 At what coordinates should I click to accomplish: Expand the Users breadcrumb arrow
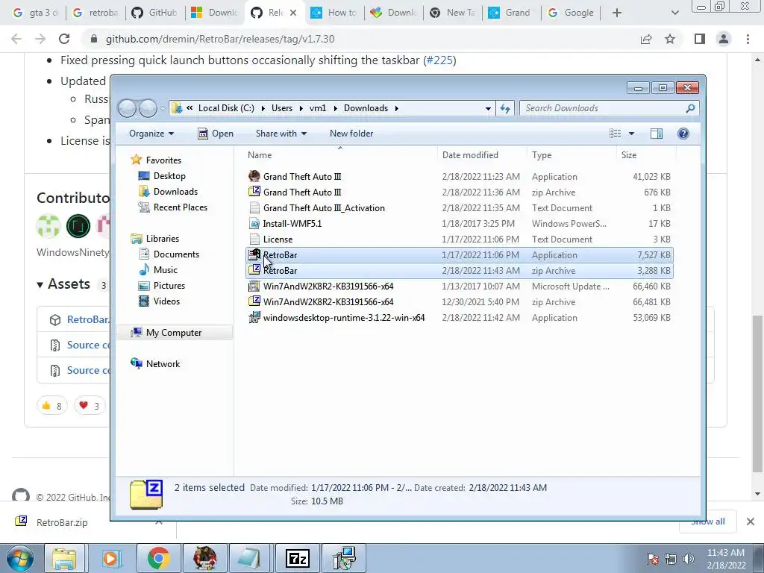pos(301,108)
